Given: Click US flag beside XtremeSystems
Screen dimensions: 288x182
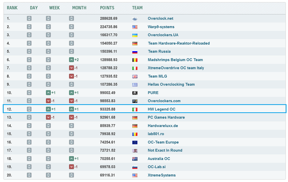Looking at the screenshot, I should 135,175.
